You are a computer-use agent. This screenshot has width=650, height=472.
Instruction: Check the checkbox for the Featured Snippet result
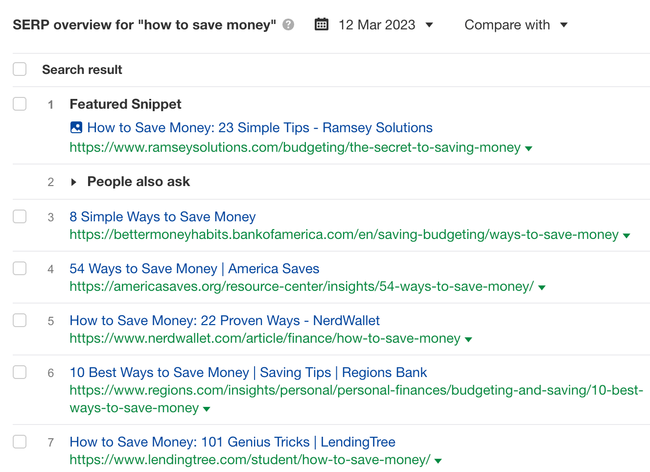pos(20,104)
